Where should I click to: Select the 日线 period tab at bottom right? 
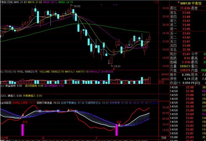[x=164, y=137]
